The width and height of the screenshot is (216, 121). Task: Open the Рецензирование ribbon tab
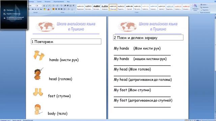coord(59,1)
